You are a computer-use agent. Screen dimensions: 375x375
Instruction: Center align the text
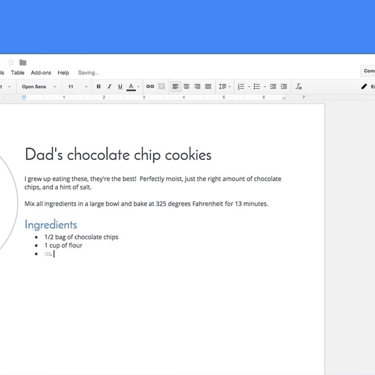point(187,87)
